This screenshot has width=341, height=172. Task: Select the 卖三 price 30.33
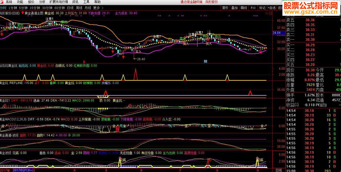click(310, 30)
